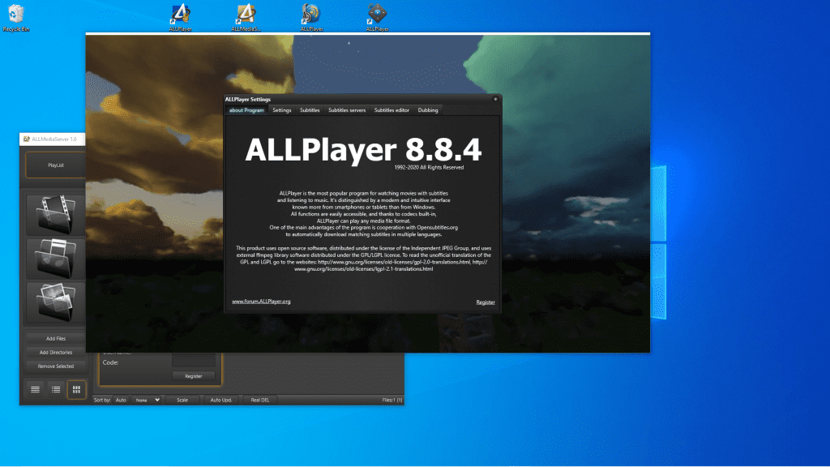The height and width of the screenshot is (467, 830).
Task: Open the Subtitles editor tab
Action: 391,110
